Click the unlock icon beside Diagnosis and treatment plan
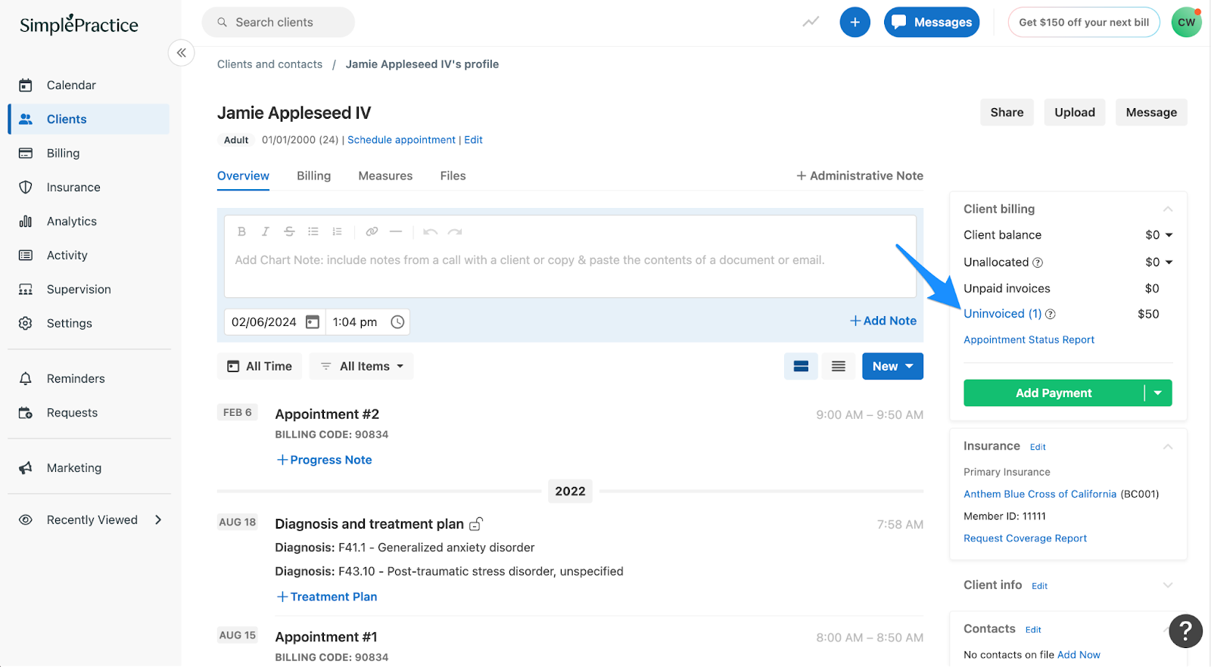 (476, 523)
